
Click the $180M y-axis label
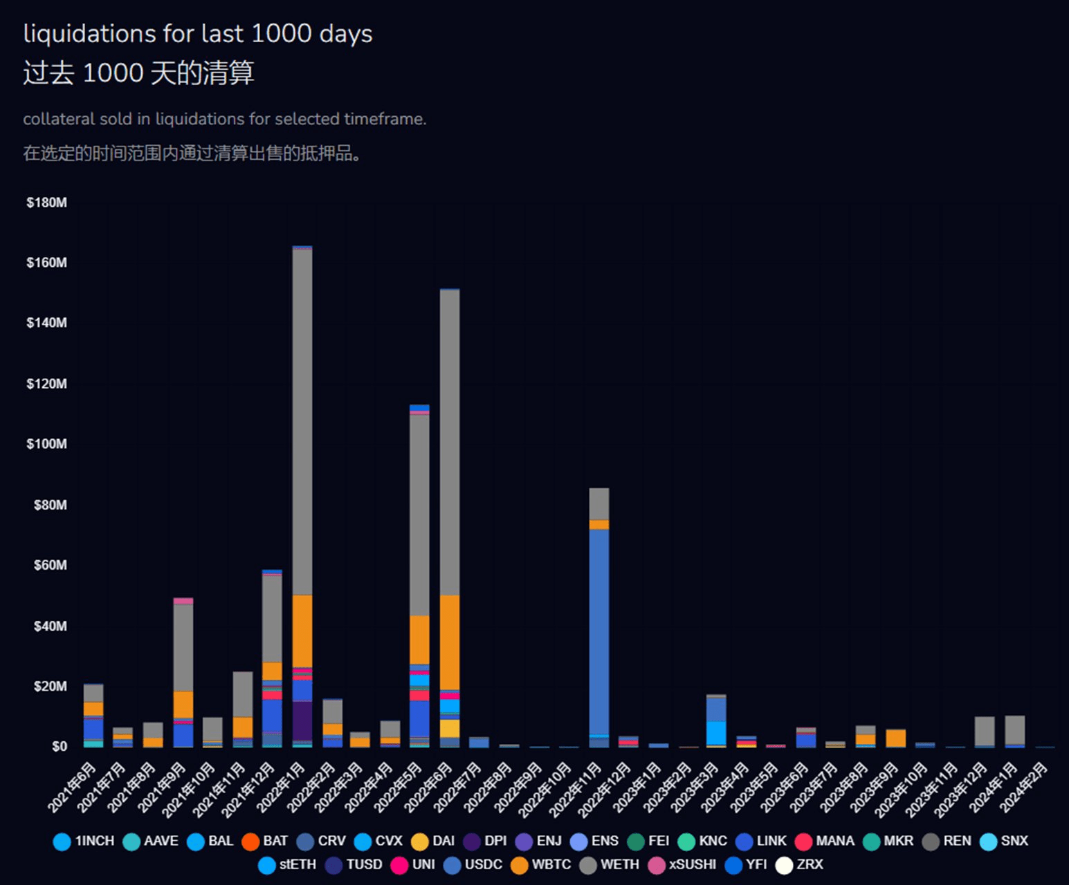coord(47,203)
